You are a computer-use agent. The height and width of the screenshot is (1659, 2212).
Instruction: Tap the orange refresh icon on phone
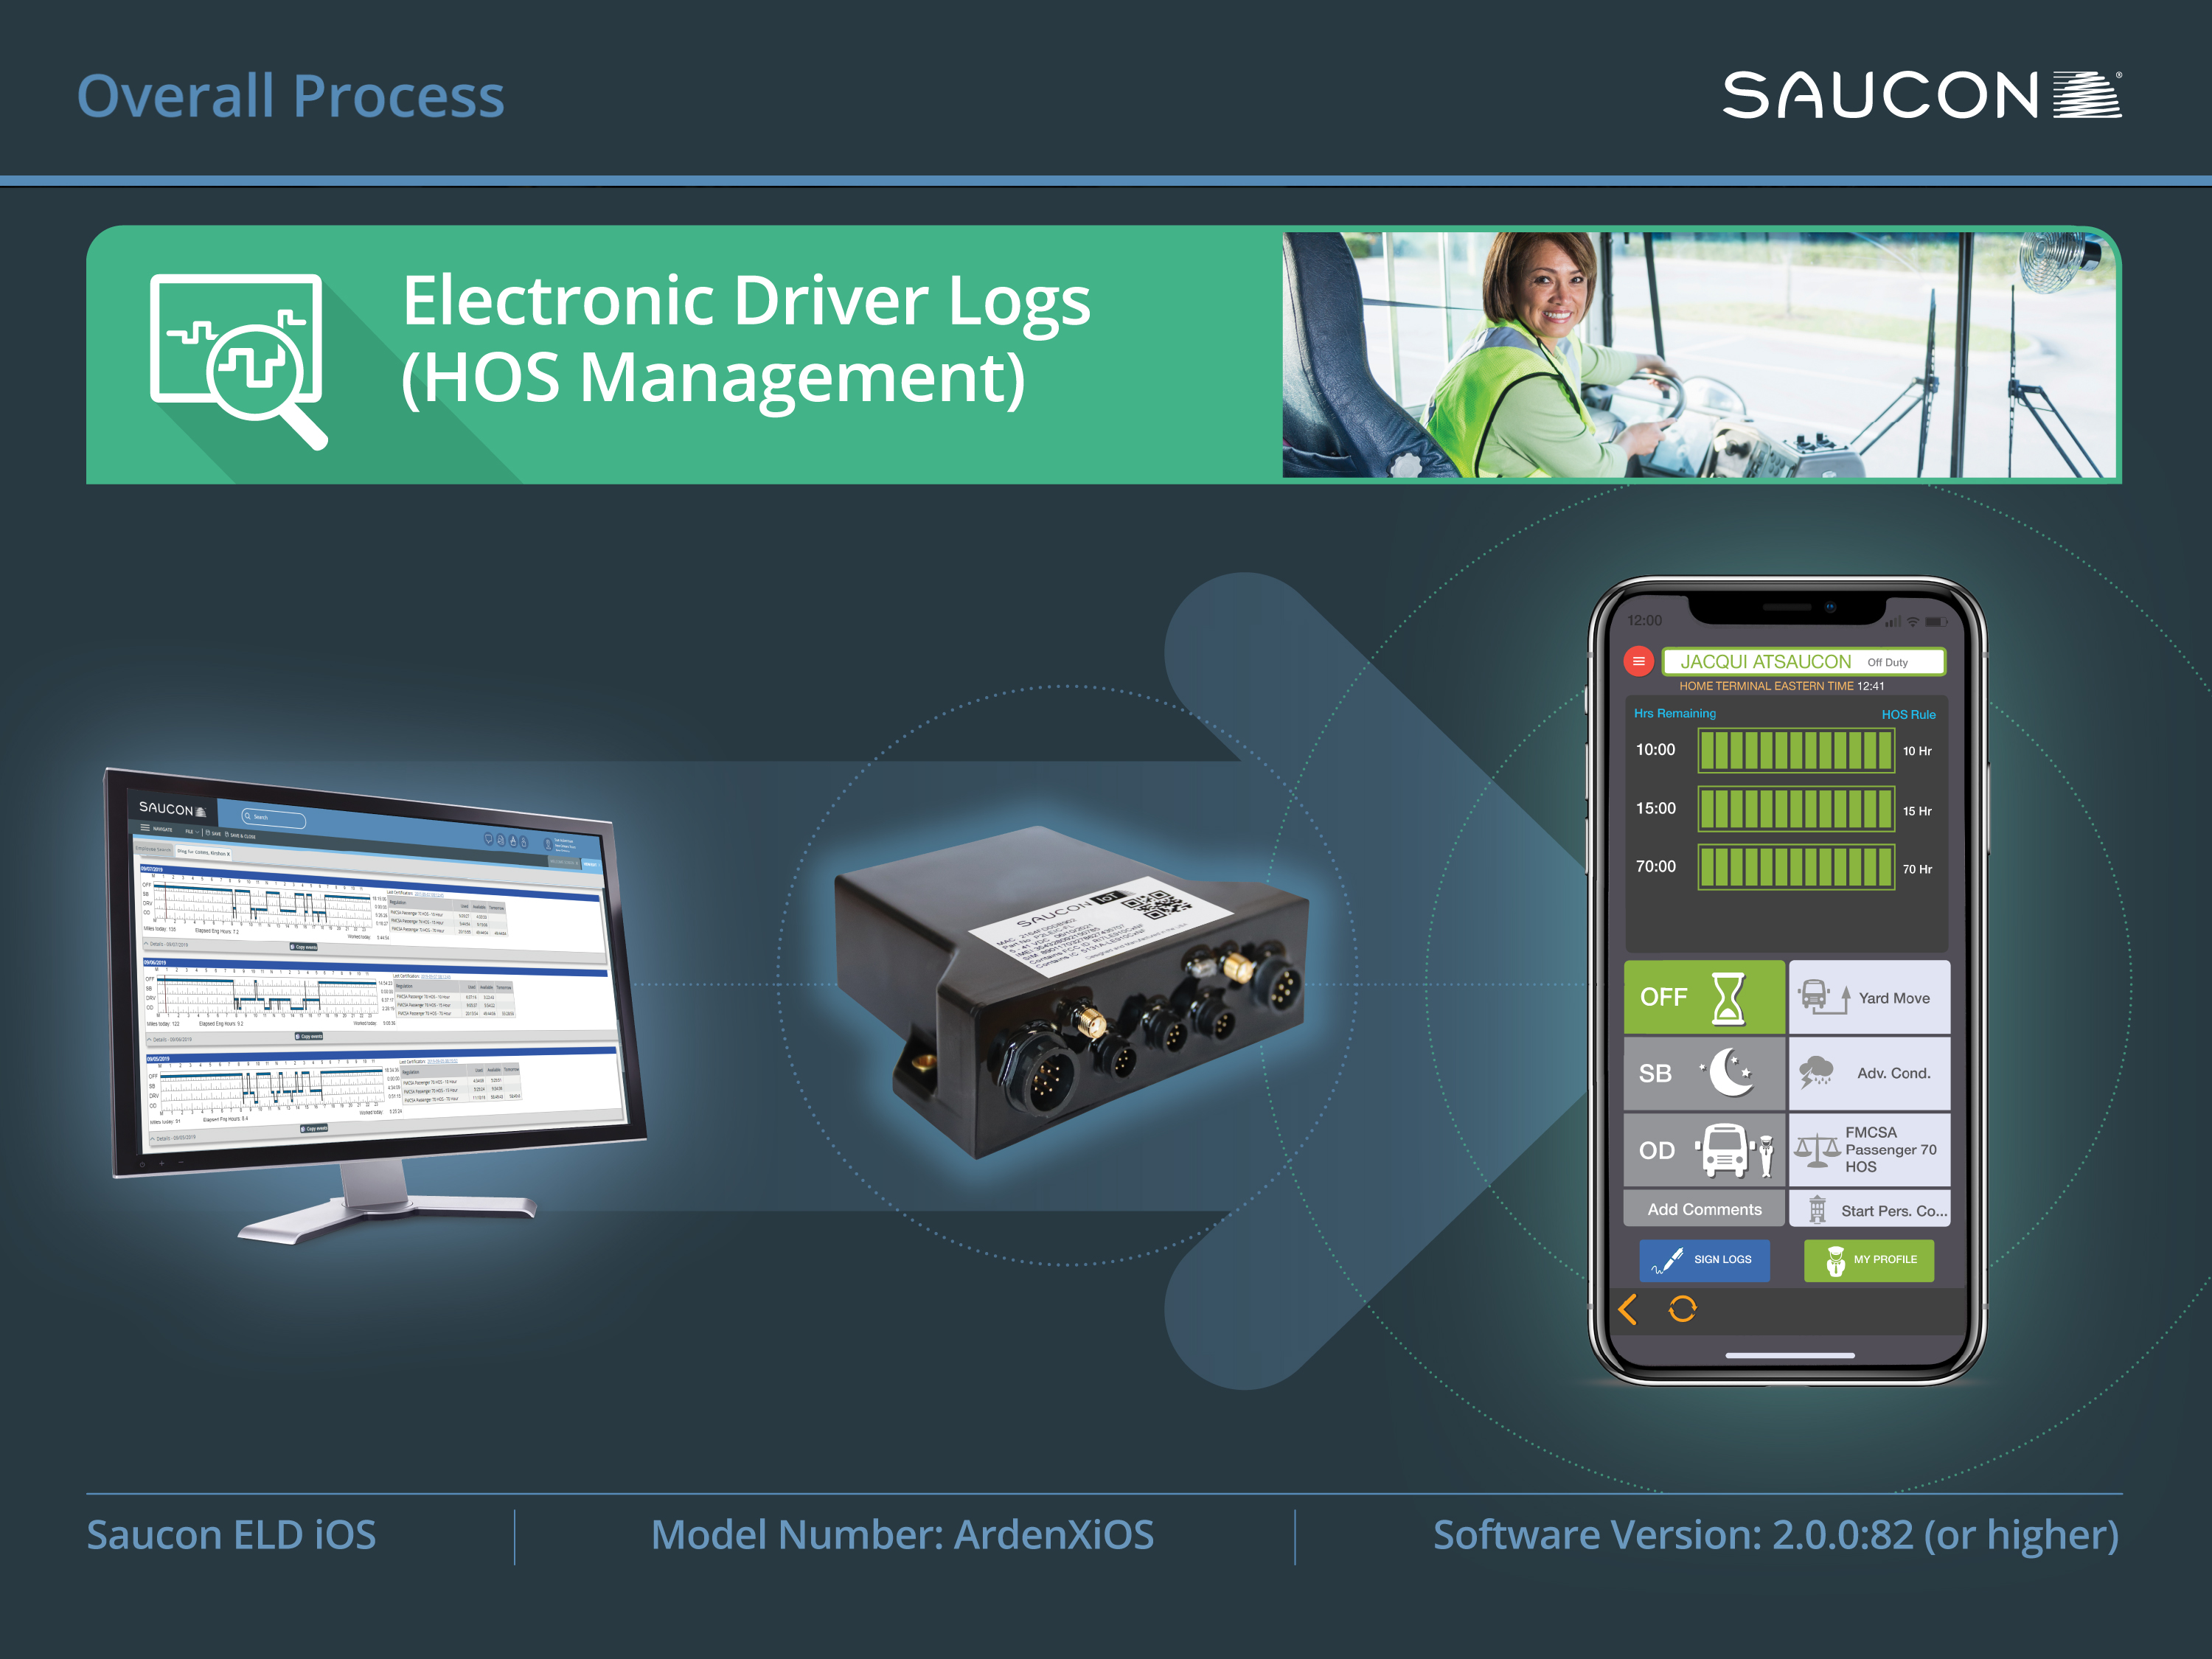[1683, 1308]
